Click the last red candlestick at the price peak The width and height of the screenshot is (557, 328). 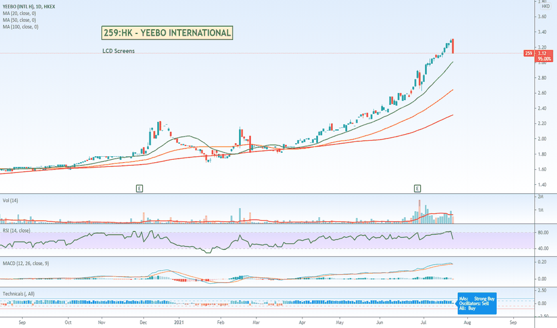coord(453,46)
